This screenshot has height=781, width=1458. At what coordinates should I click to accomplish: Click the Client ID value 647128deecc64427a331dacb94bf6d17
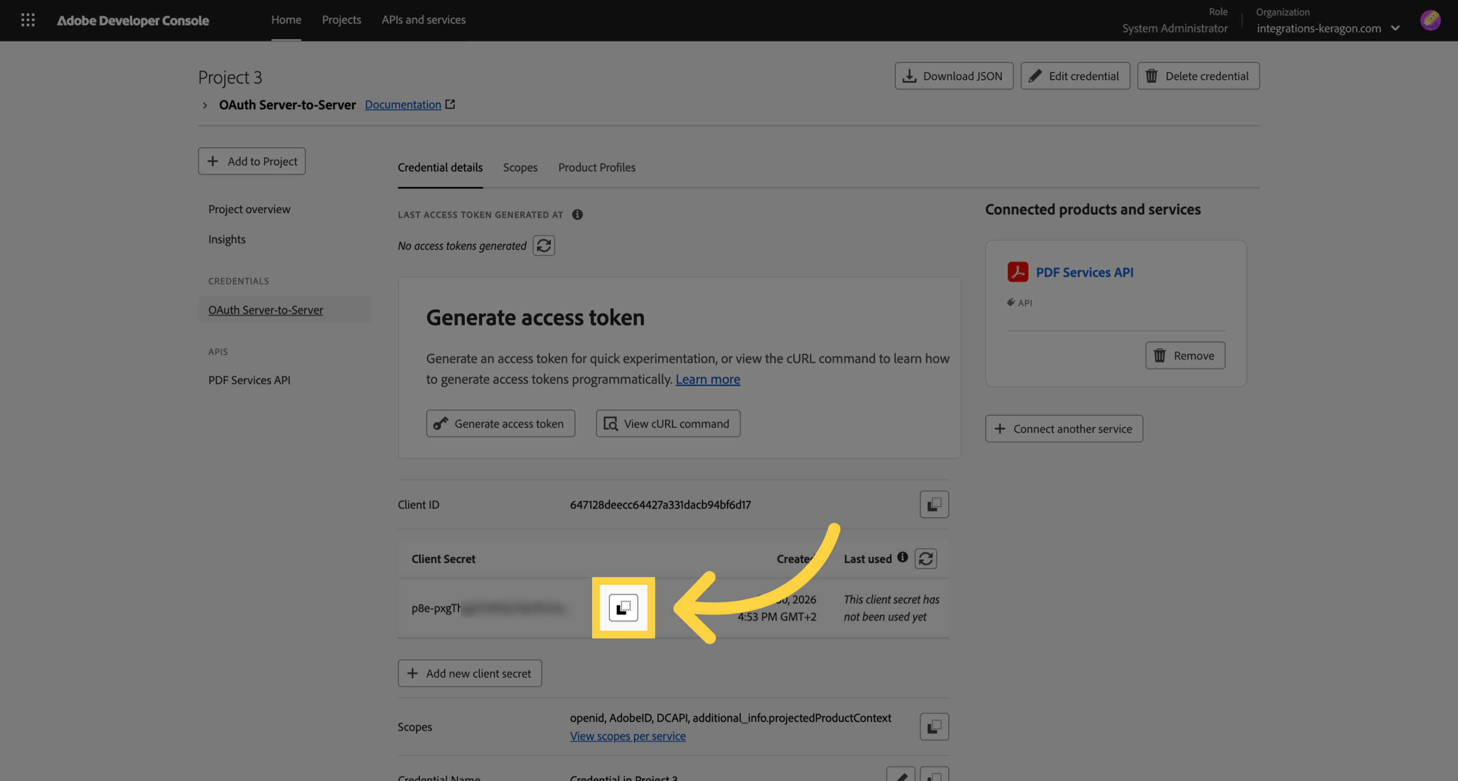(x=660, y=504)
